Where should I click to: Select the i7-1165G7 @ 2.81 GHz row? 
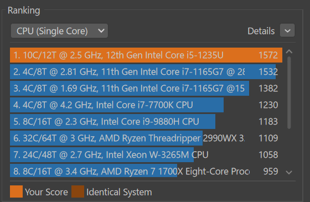click(x=146, y=72)
